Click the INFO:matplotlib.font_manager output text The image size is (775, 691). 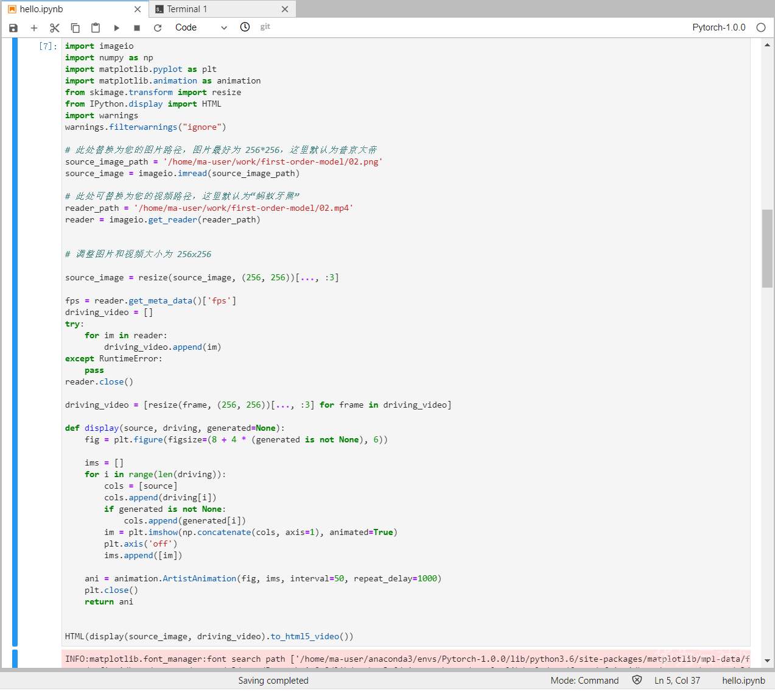point(406,659)
